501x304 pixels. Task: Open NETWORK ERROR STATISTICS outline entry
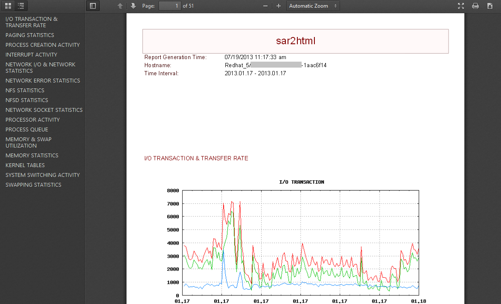[43, 80]
